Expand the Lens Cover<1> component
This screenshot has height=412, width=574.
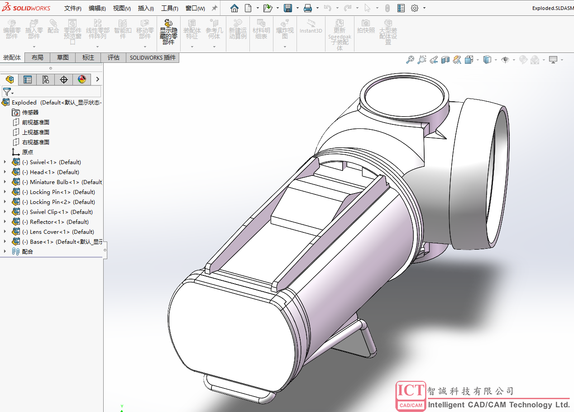point(5,232)
